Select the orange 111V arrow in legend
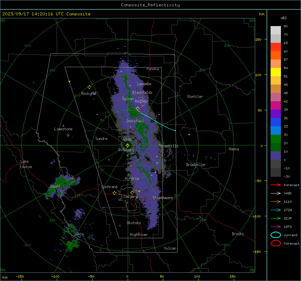Image resolution: width=301 pixels, height=281 pixels. tap(276, 201)
